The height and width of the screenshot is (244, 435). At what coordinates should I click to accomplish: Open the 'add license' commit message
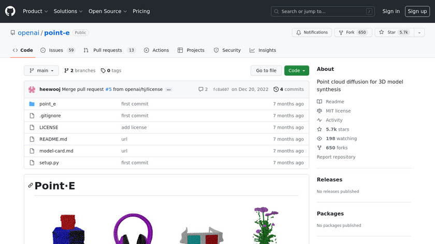(x=134, y=127)
